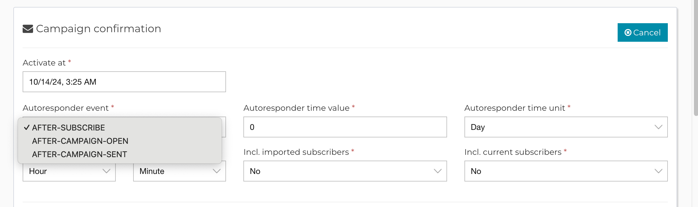Click chevron of current subscribers No dropdown
The height and width of the screenshot is (207, 698).
[658, 171]
